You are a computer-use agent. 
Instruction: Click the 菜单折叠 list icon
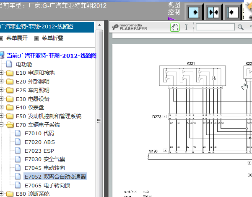pos(36,38)
